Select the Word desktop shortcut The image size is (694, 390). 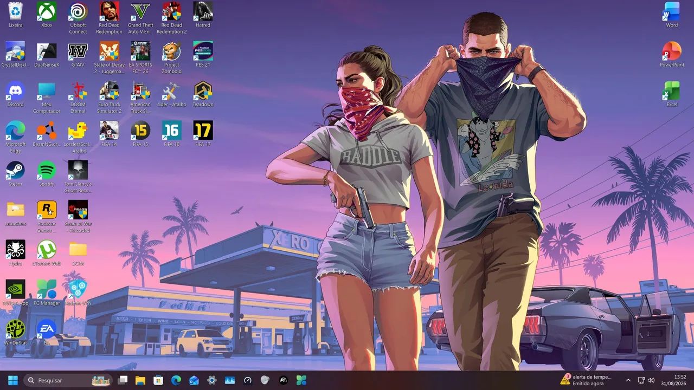click(x=672, y=15)
